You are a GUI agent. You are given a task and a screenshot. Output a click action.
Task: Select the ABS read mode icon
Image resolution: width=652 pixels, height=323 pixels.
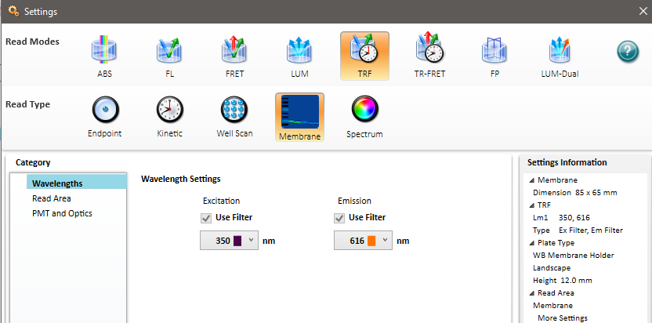pos(104,50)
